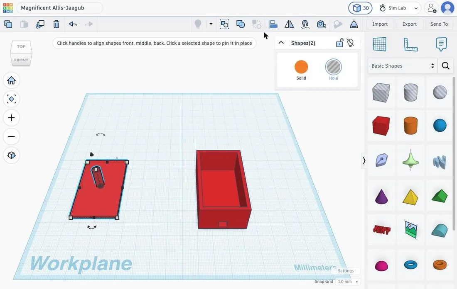Zoom out with minus button
Image resolution: width=457 pixels, height=289 pixels.
[x=11, y=136]
